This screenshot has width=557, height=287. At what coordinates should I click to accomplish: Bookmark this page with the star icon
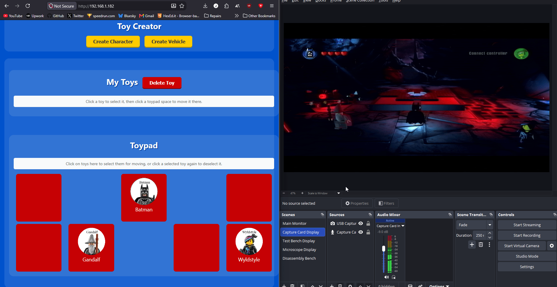coord(182,6)
